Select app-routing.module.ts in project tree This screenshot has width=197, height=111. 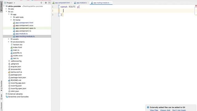coord(25,36)
